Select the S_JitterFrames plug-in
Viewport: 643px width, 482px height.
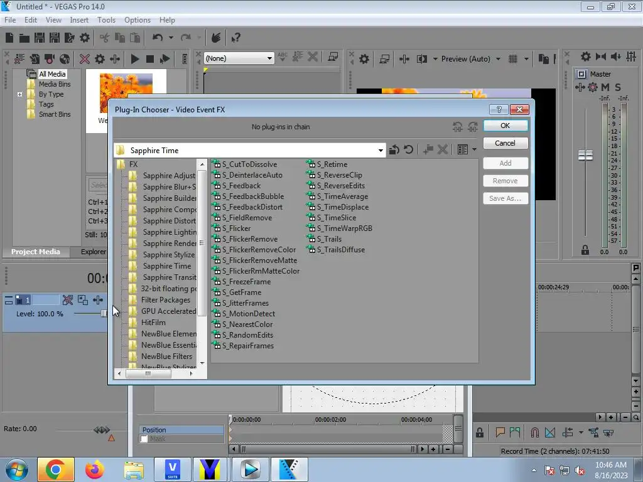pos(240,303)
